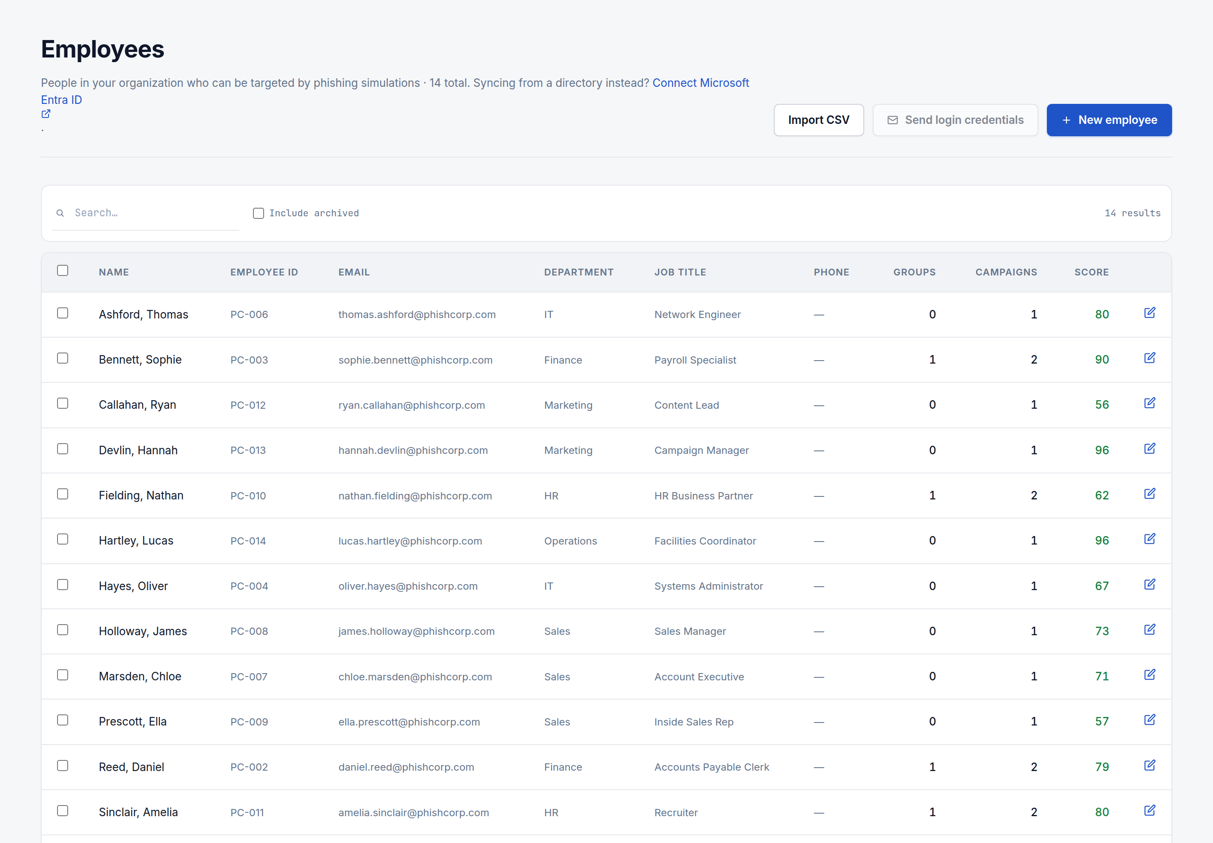Click edit icon in Ryan Callahan row
Viewport: 1213px width, 843px height.
(1150, 403)
